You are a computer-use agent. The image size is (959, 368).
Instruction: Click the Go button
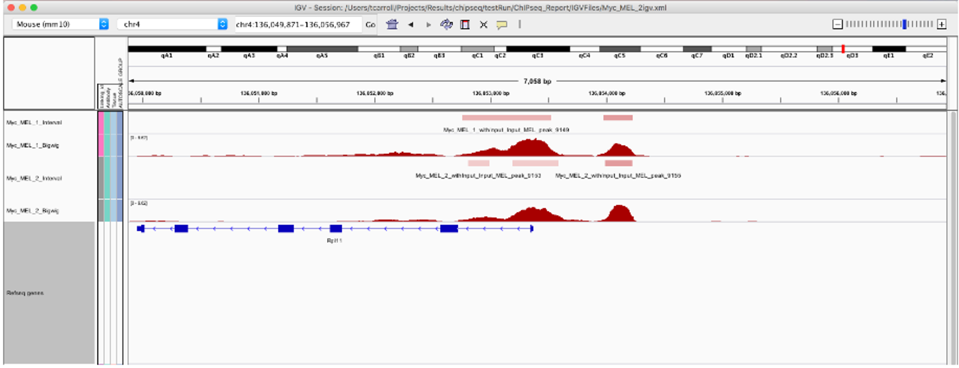point(370,24)
